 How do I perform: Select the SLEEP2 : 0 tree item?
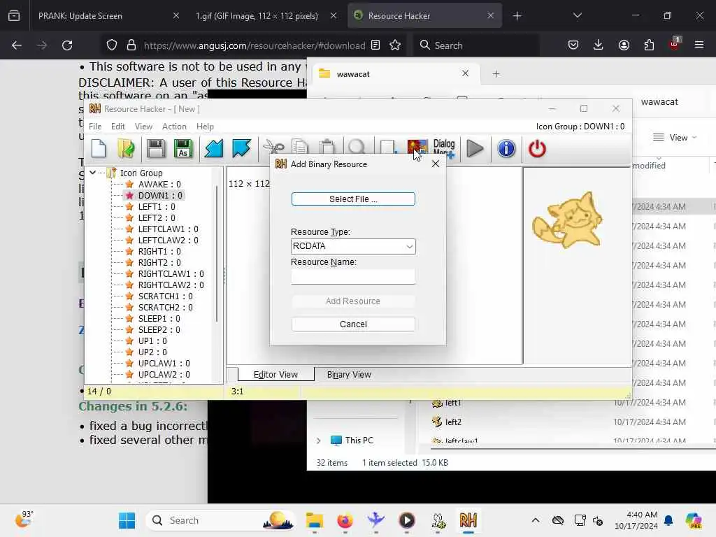[159, 330]
